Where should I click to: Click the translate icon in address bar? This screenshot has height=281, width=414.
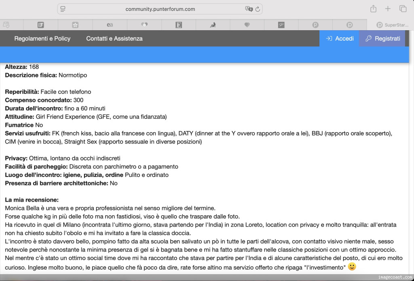pos(249,9)
